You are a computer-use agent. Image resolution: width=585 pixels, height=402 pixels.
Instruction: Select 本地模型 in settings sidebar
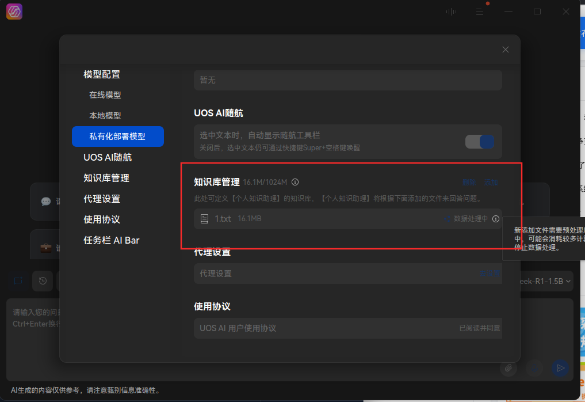click(105, 116)
